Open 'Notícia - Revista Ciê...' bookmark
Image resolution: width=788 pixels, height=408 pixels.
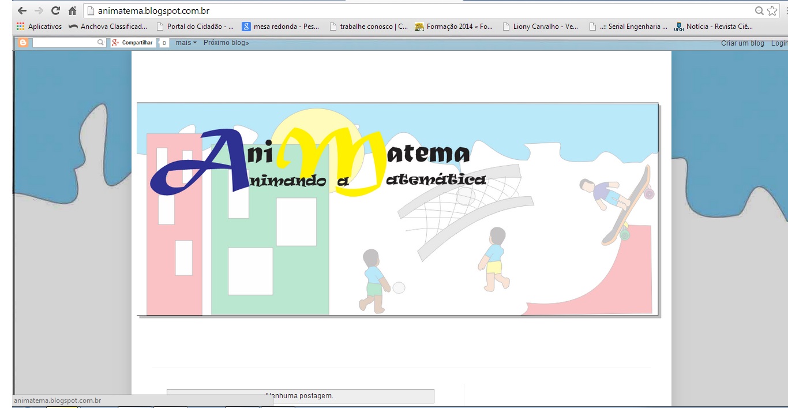(714, 27)
